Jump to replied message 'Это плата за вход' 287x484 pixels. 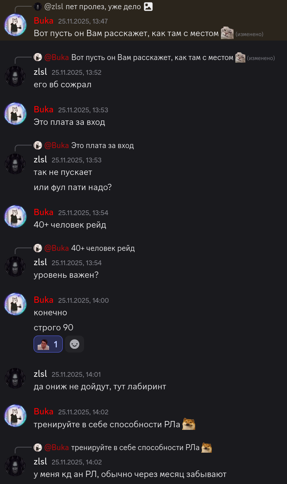tap(102, 145)
